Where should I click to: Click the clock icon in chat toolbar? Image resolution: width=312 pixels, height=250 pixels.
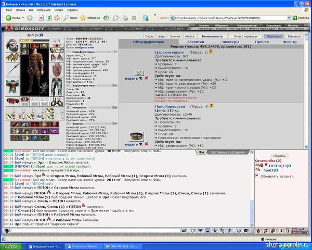(239, 231)
